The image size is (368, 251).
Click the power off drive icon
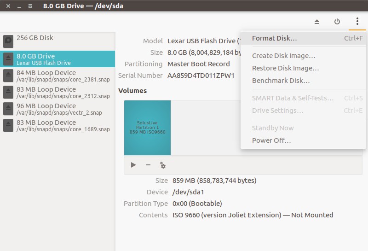(x=337, y=22)
